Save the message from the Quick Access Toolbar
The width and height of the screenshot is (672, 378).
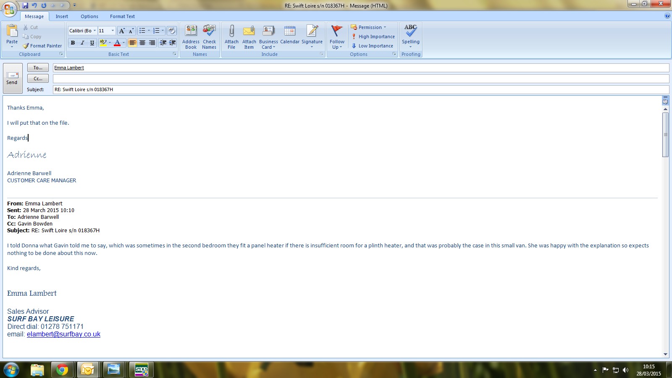[x=25, y=5]
